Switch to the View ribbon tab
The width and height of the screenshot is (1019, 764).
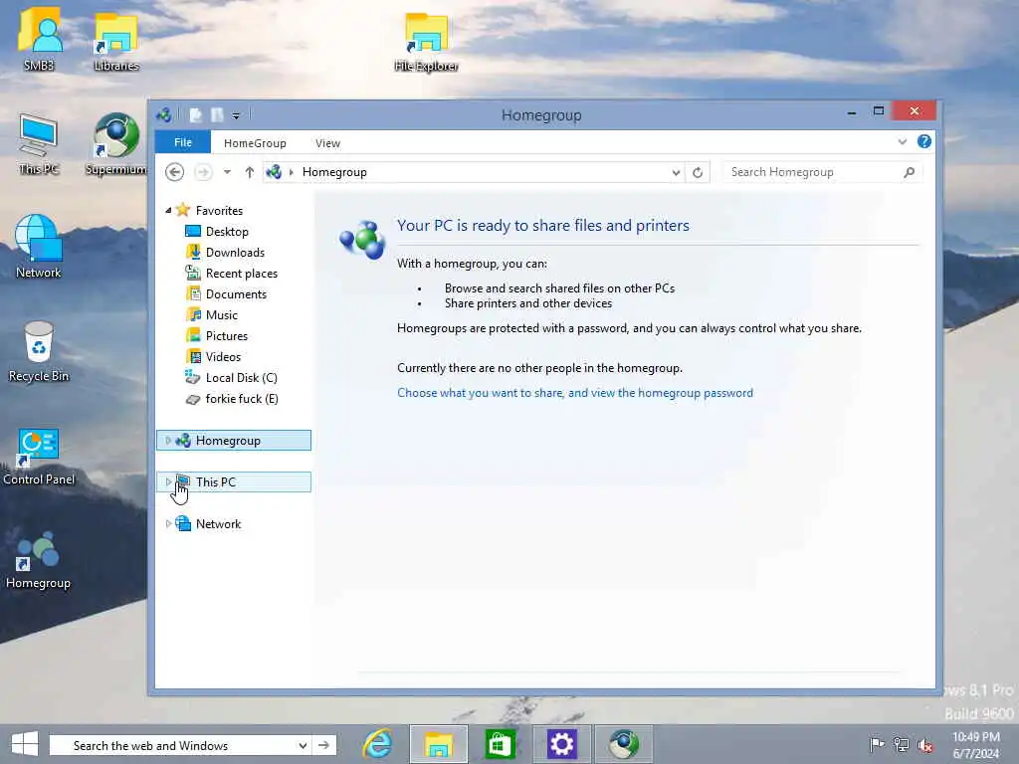(327, 143)
